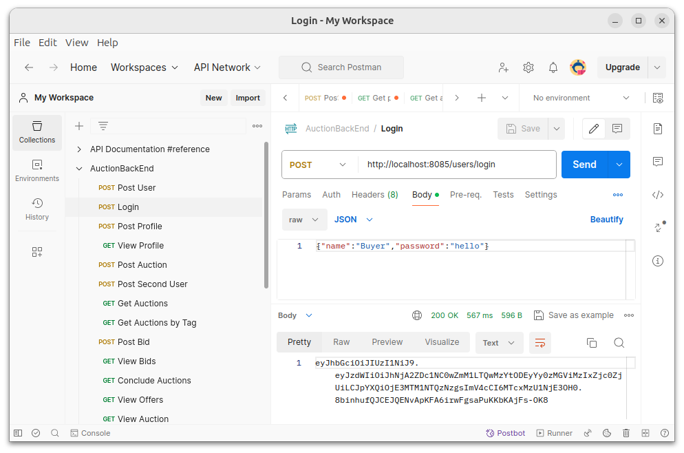The width and height of the screenshot is (684, 453).
Task: Go forward with the right arrow in header
Action: tap(53, 67)
